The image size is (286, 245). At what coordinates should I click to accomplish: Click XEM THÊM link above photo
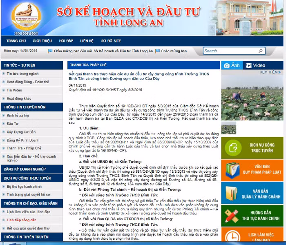[270, 72]
